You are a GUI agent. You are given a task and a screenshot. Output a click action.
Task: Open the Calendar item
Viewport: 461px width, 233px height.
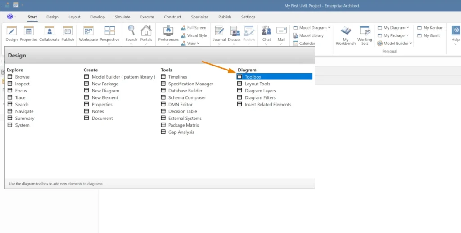[x=304, y=44]
